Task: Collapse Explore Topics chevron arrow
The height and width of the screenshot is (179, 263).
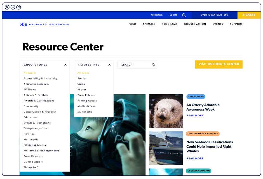Action: 65,65
